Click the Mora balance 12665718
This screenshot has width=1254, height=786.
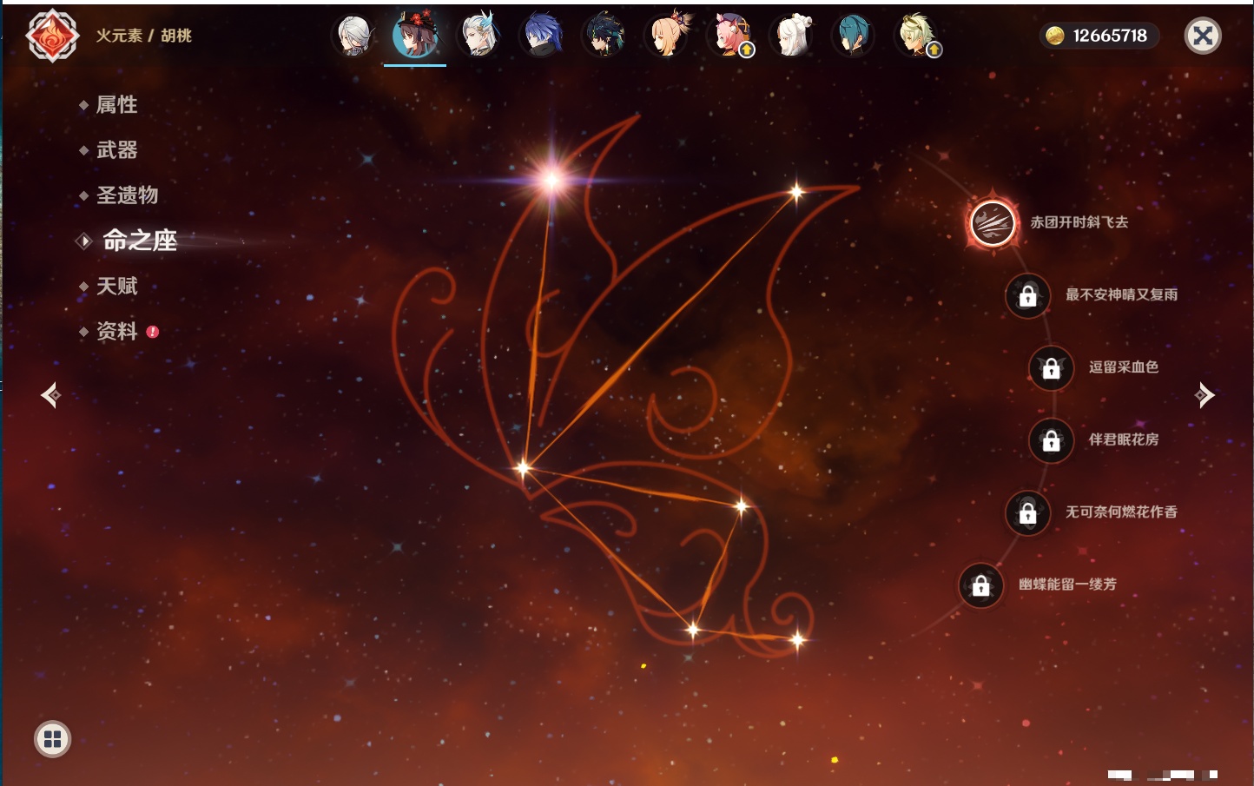click(1110, 36)
